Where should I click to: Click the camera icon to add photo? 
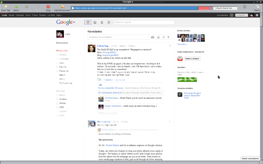[153, 37]
